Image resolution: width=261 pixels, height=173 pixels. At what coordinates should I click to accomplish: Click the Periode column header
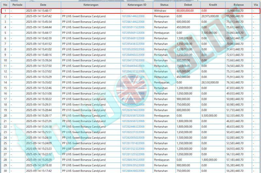(17, 5)
